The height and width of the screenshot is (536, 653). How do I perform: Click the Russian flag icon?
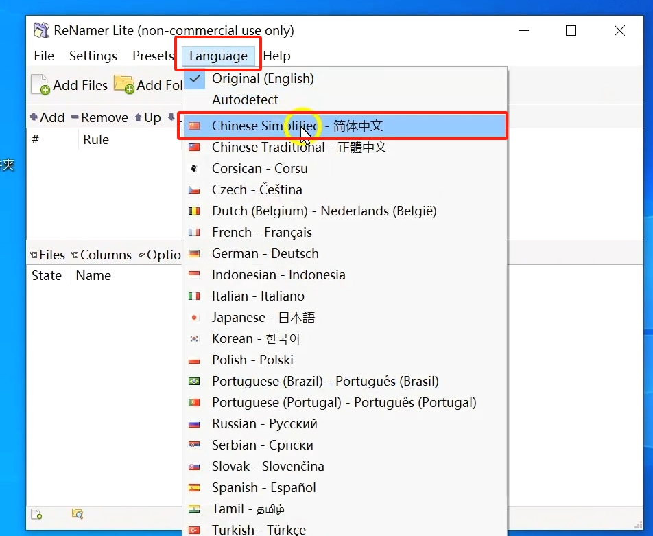pos(194,424)
